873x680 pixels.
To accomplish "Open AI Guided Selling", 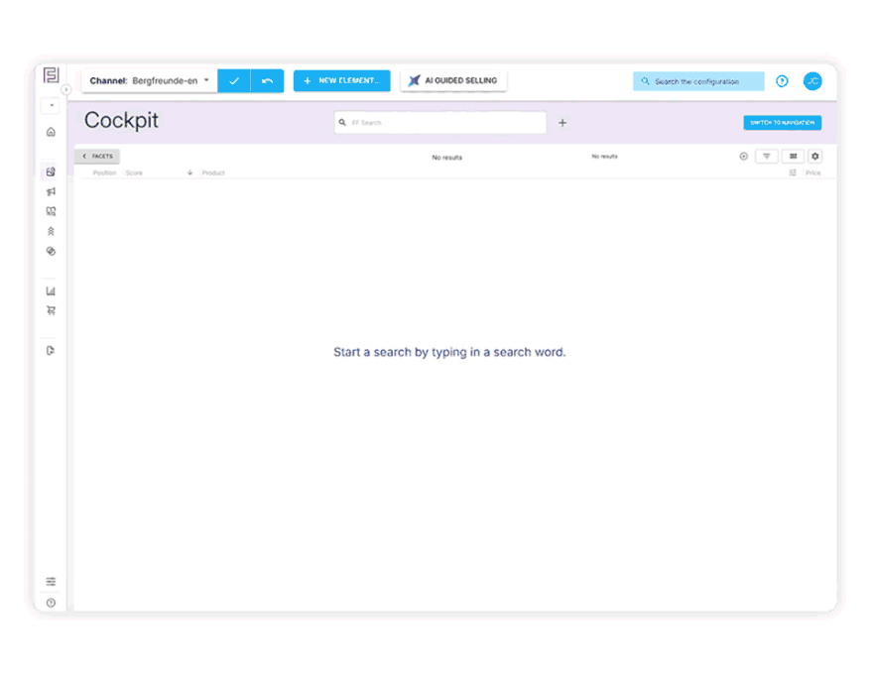I will (x=453, y=80).
